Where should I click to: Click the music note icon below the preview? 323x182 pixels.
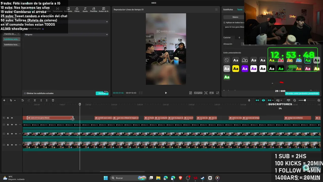click(191, 93)
